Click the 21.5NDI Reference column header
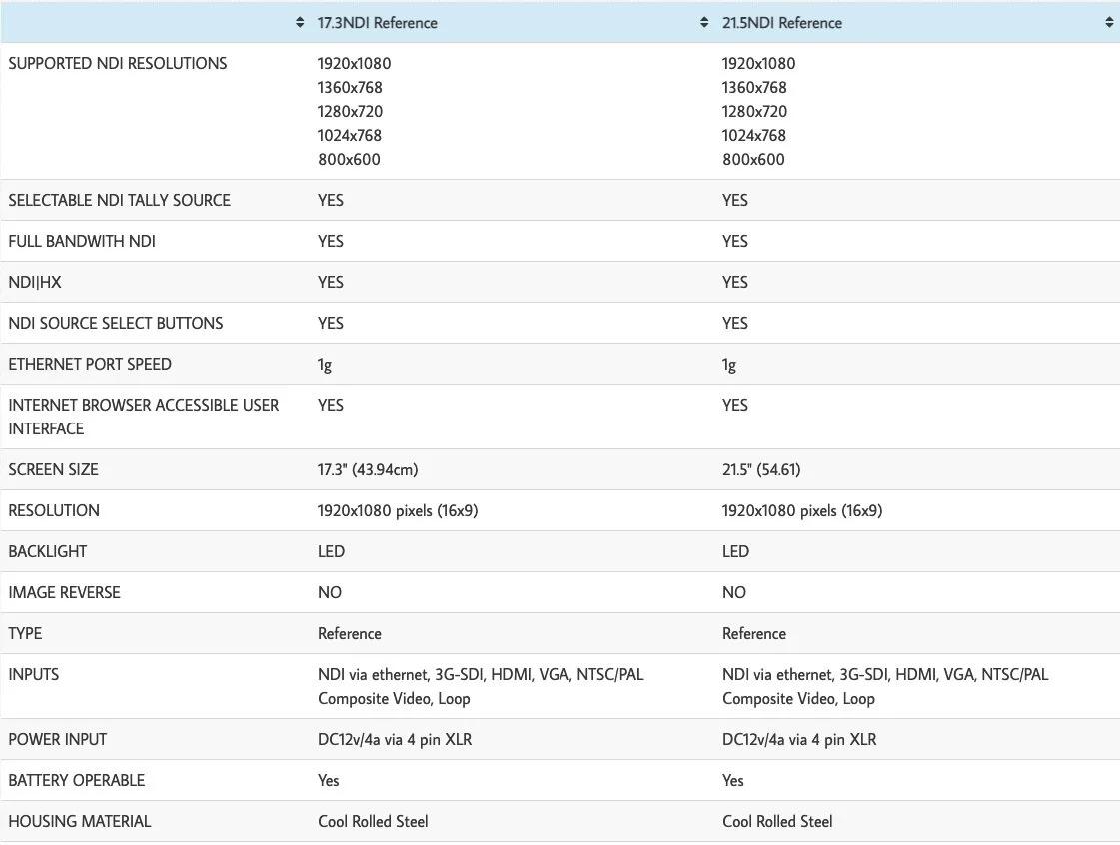1120x845 pixels. 782,23
